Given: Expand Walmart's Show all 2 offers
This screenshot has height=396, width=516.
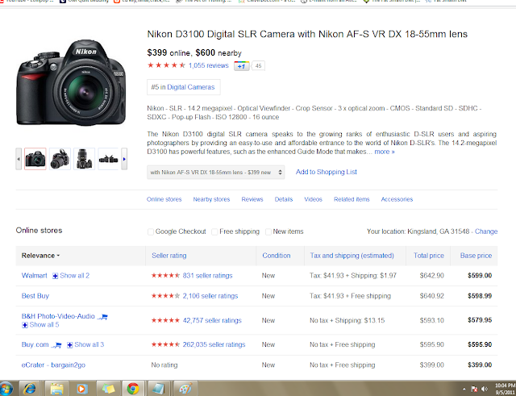Looking at the screenshot, I should coord(71,276).
